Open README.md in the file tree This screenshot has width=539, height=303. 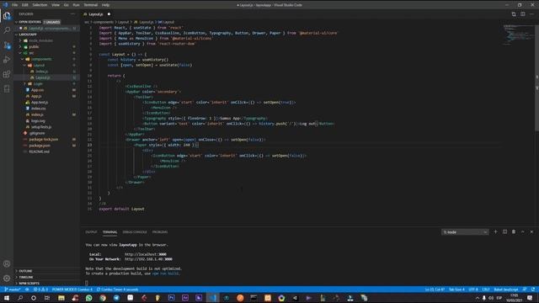pos(39,151)
